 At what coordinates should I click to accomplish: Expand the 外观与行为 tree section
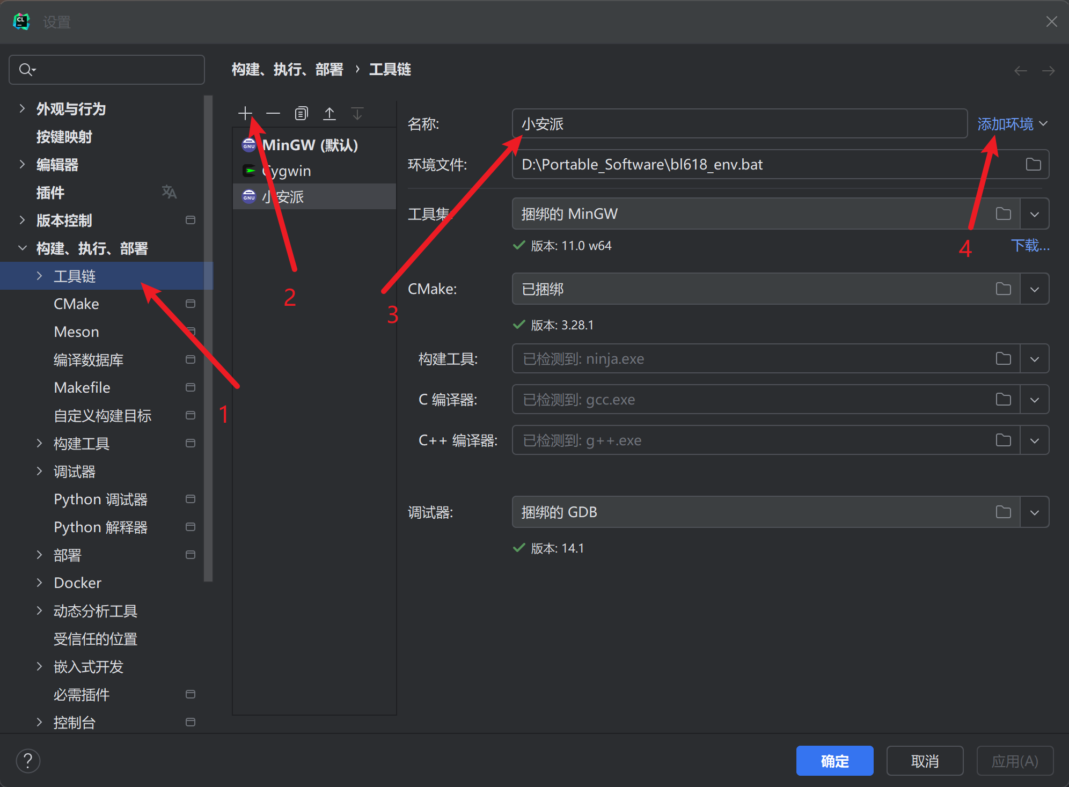[22, 108]
